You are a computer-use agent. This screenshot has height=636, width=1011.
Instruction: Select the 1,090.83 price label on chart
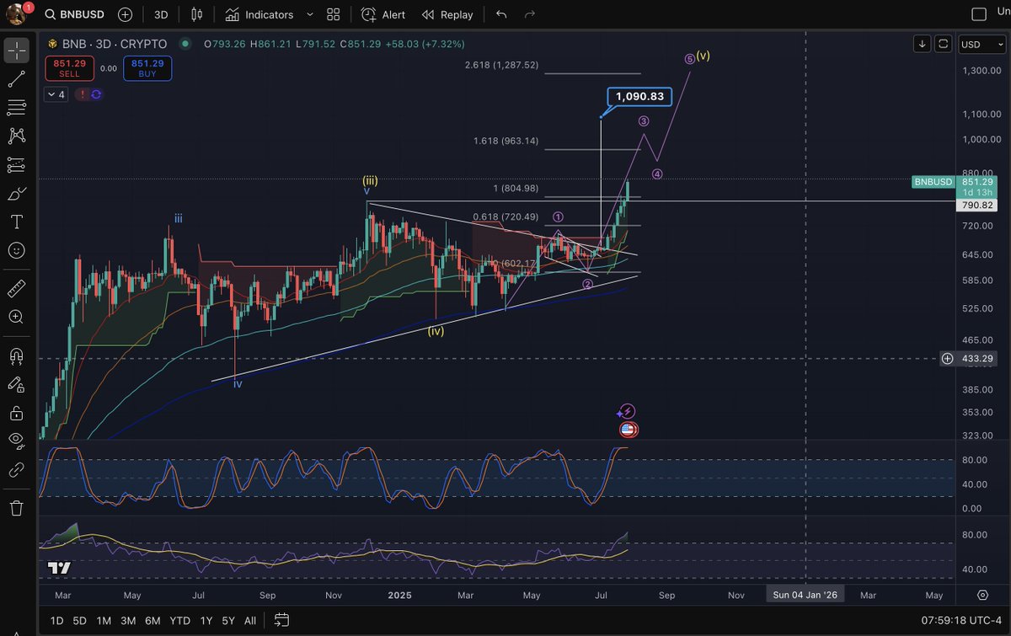point(639,97)
